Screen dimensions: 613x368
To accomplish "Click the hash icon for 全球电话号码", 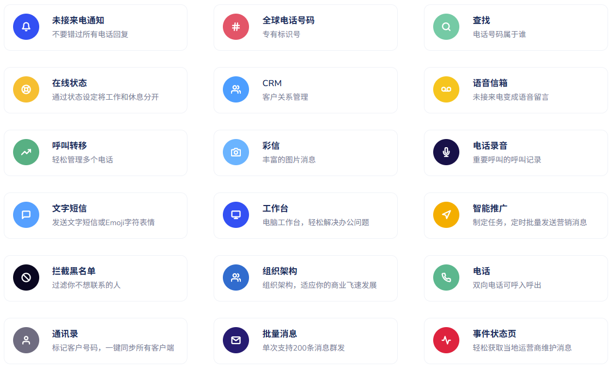I will pos(236,27).
